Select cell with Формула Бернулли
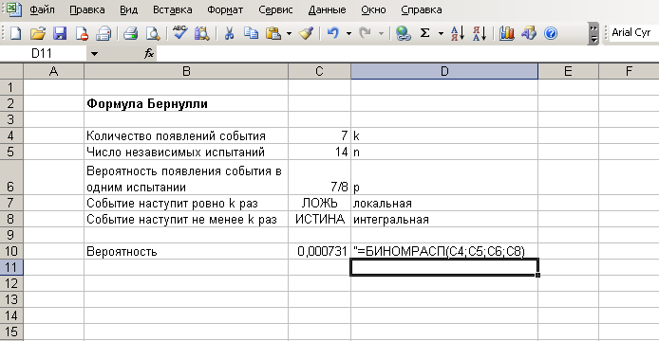 tap(186, 103)
